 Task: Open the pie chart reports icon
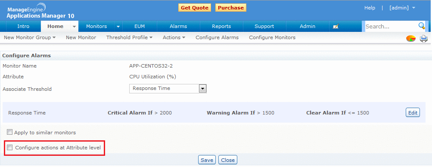(411, 39)
